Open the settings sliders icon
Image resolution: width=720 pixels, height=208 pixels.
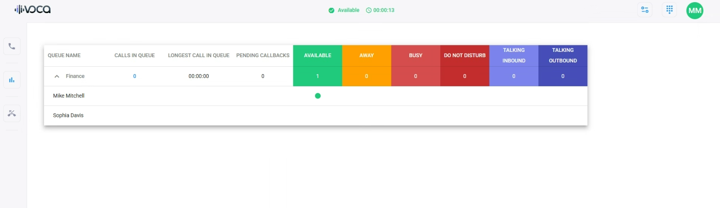coord(645,10)
